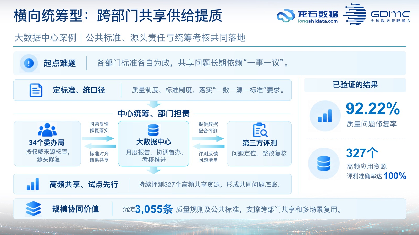Click the 第三方评测 label

pyautogui.click(x=260, y=143)
